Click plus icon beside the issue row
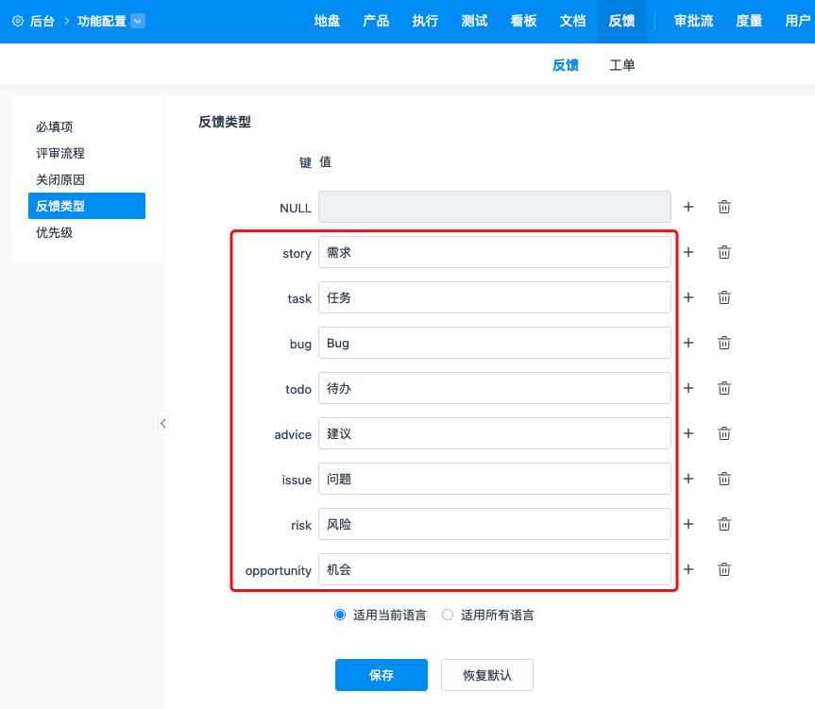The height and width of the screenshot is (709, 815). click(x=688, y=479)
